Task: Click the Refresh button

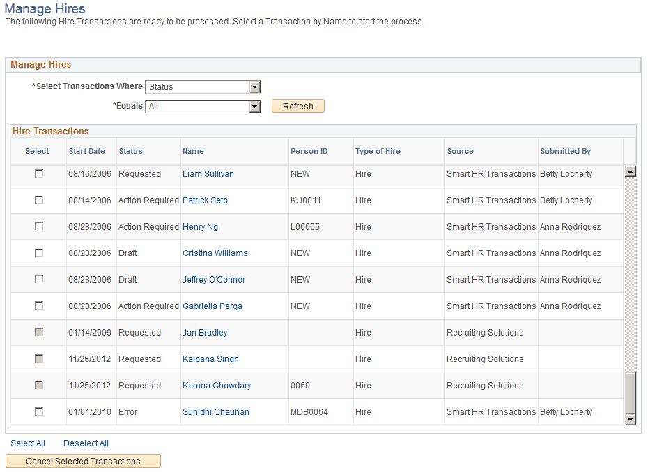Action: (297, 106)
